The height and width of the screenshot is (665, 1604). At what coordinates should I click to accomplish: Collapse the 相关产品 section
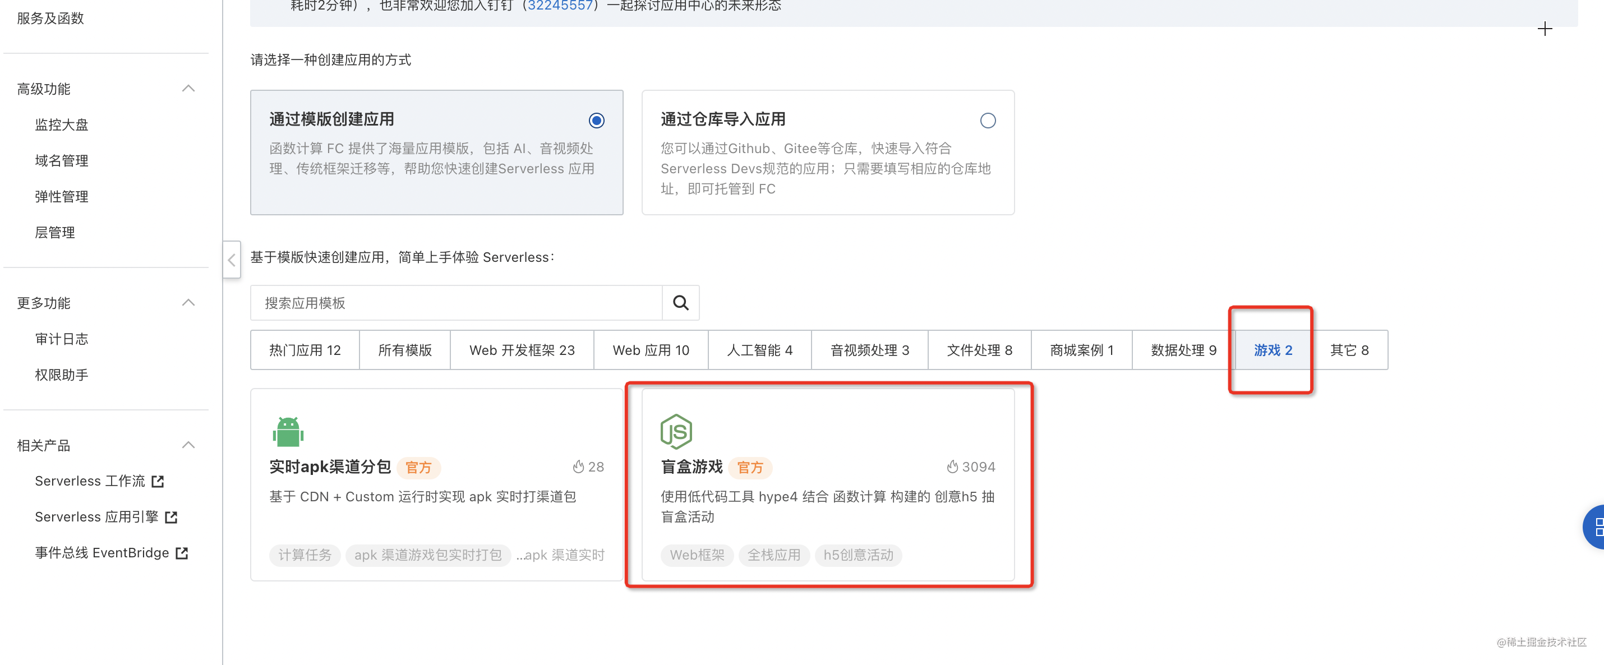tap(188, 445)
